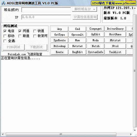The image size is (137, 137).
Task: Toggle the 电信 checkbox
Action: 5,31
